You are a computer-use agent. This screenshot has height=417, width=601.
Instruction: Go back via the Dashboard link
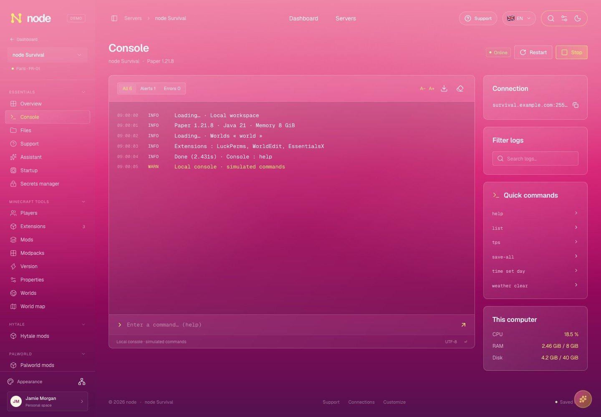(x=24, y=40)
